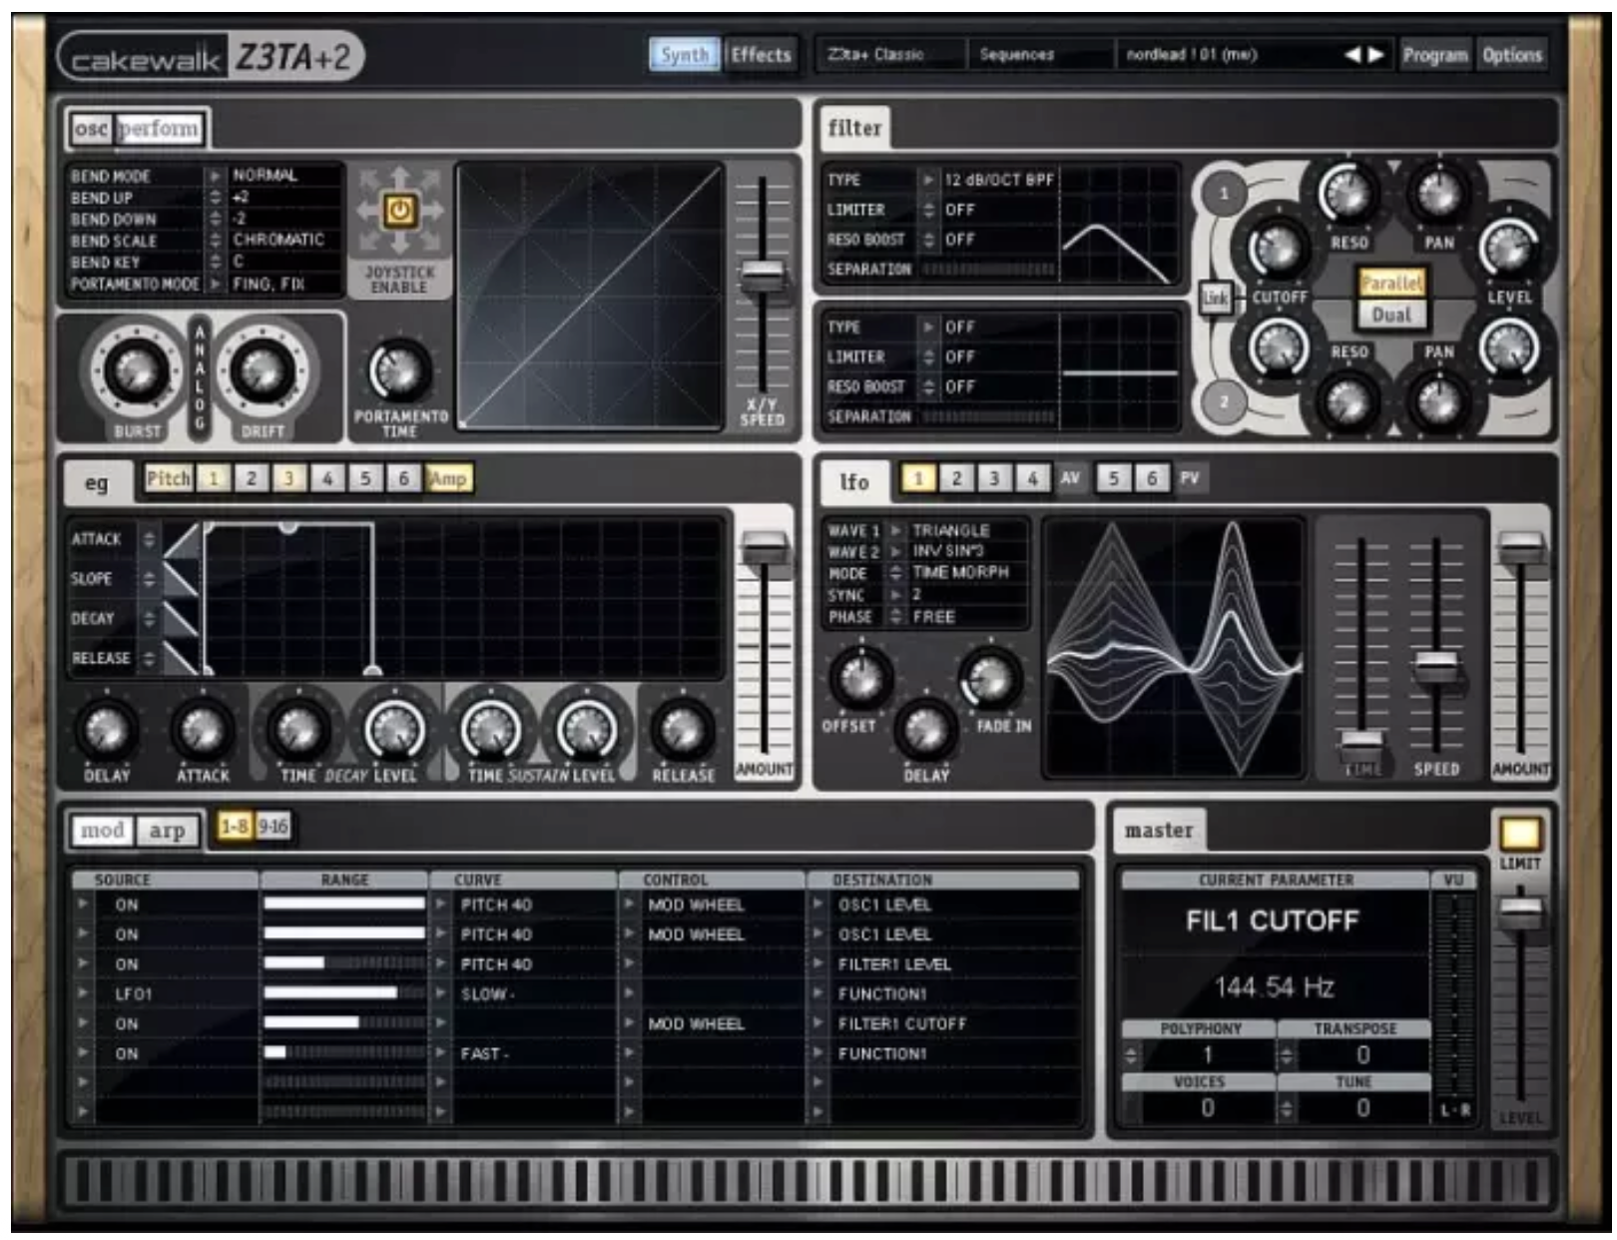This screenshot has height=1240, width=1617.
Task: Toggle the filter Link button
Action: (1214, 298)
